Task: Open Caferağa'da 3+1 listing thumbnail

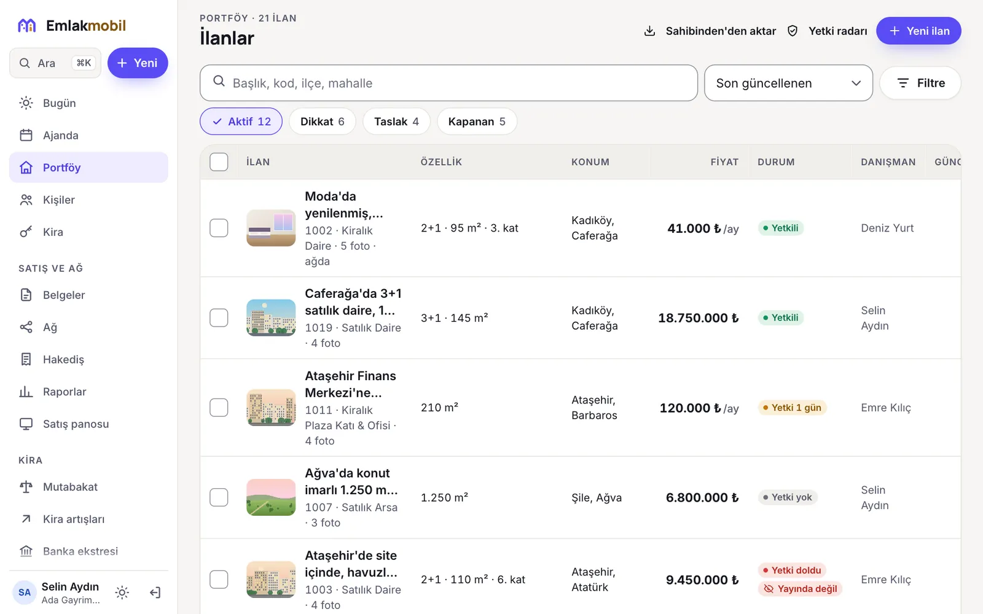Action: [271, 317]
